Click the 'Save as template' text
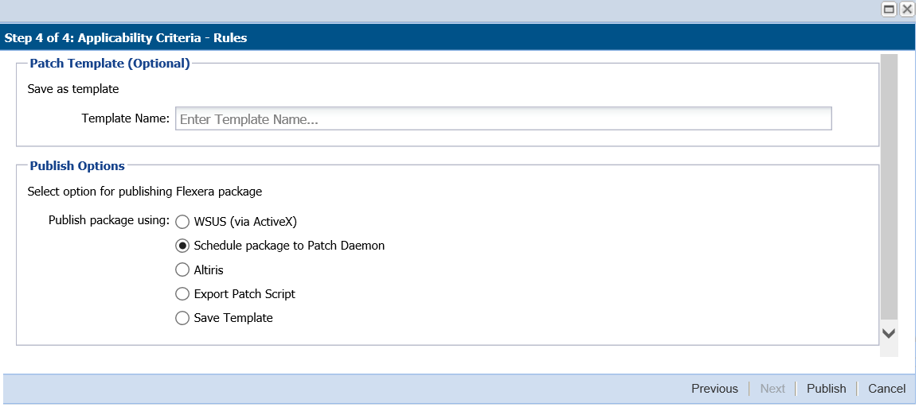Screen dimensions: 919x411 (73, 89)
